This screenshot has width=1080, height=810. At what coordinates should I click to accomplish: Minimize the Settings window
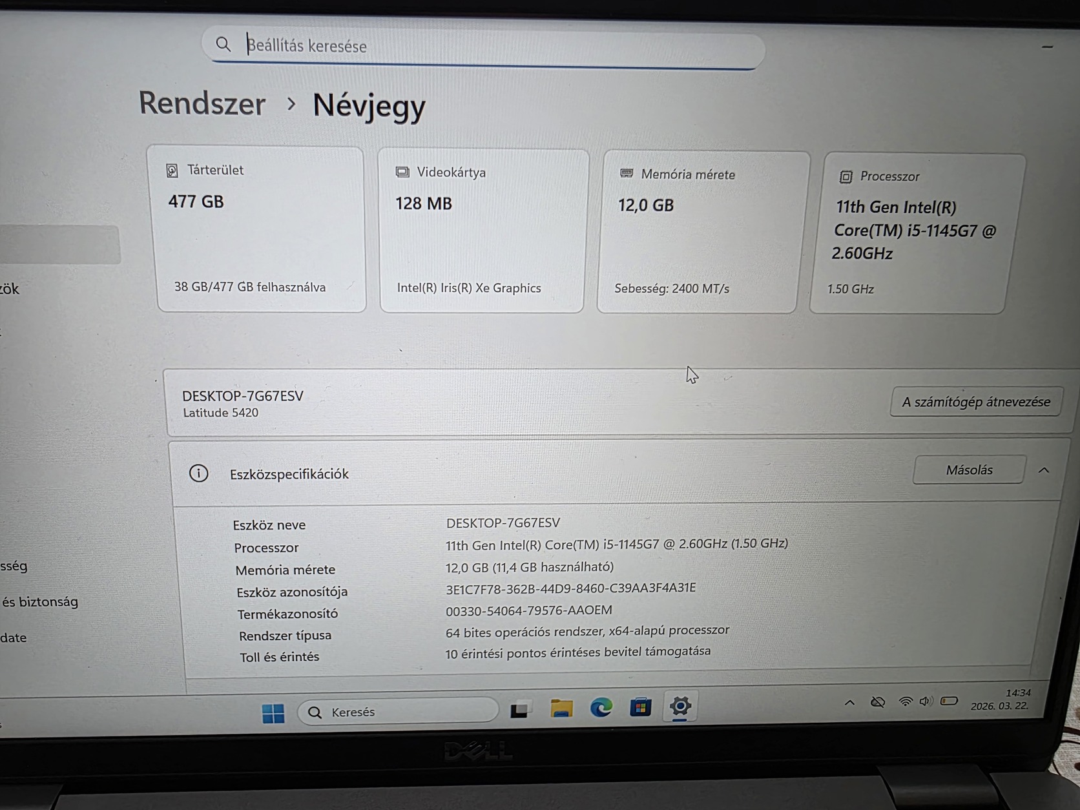1047,47
